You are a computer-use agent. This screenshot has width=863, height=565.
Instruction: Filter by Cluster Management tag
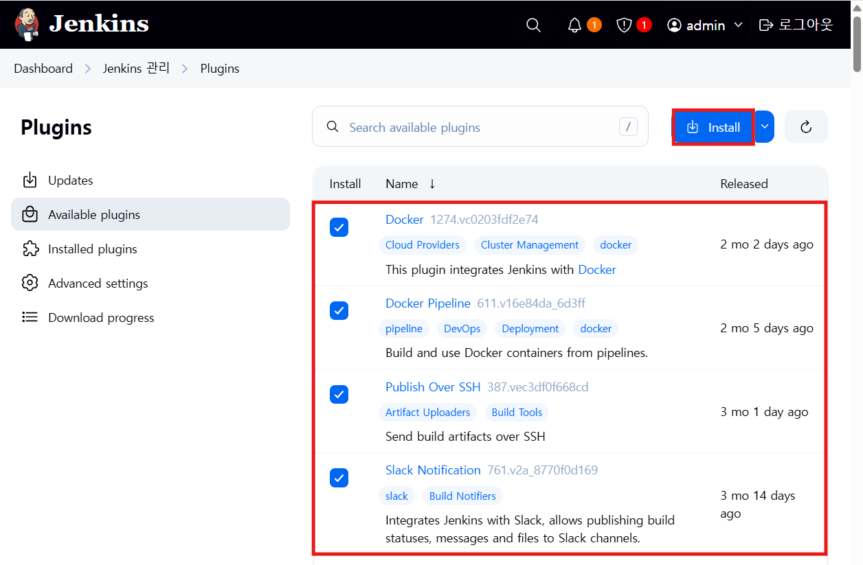(530, 245)
